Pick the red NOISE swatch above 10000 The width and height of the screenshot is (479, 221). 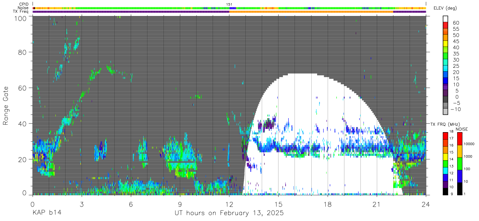tap(459, 138)
